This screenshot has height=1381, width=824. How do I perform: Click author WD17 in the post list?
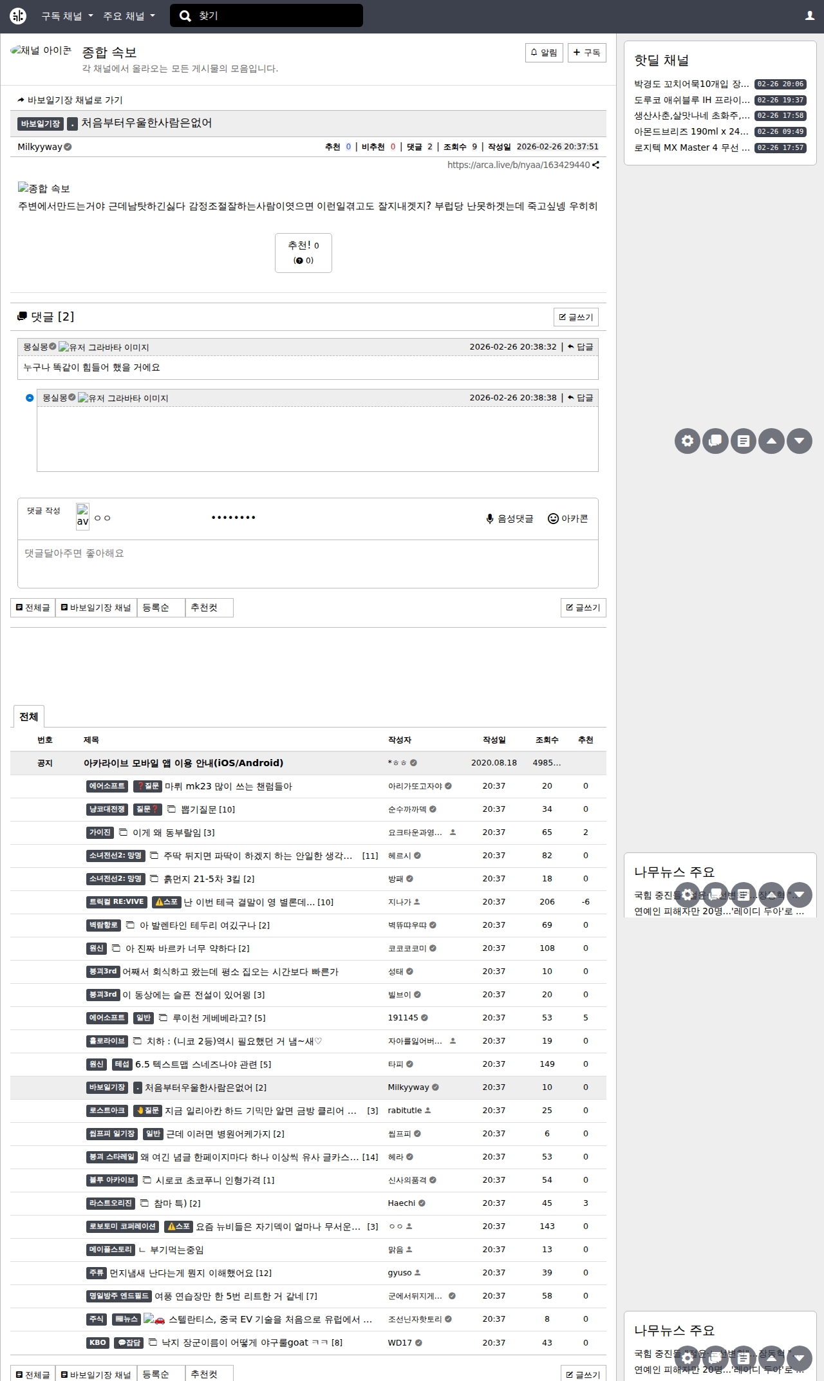(x=400, y=1342)
